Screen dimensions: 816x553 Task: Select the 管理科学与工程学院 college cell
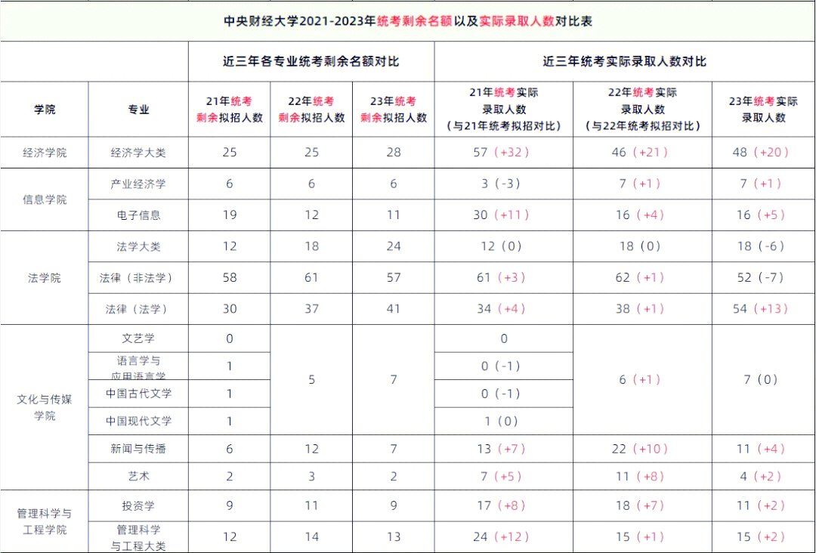coord(45,521)
